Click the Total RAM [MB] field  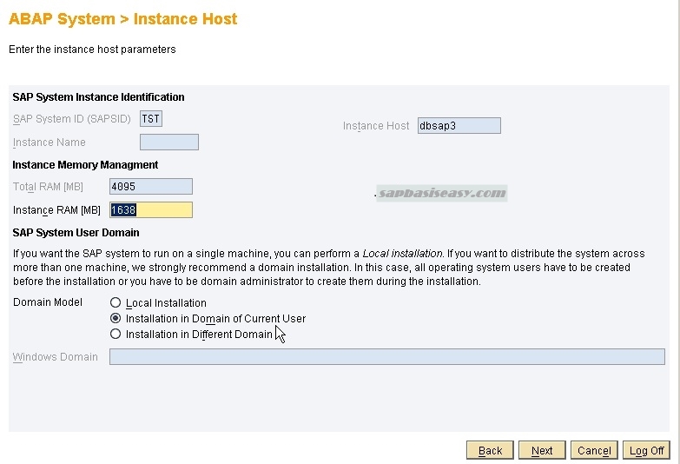pos(151,187)
